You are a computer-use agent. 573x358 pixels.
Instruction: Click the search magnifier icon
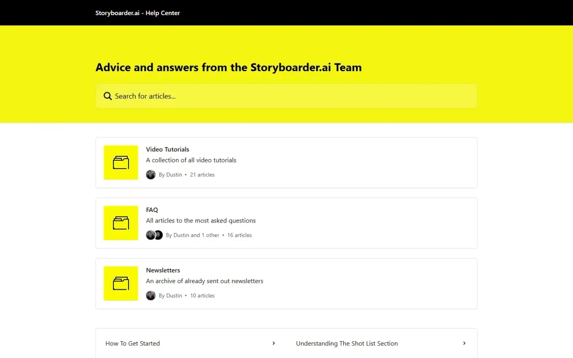pyautogui.click(x=108, y=96)
